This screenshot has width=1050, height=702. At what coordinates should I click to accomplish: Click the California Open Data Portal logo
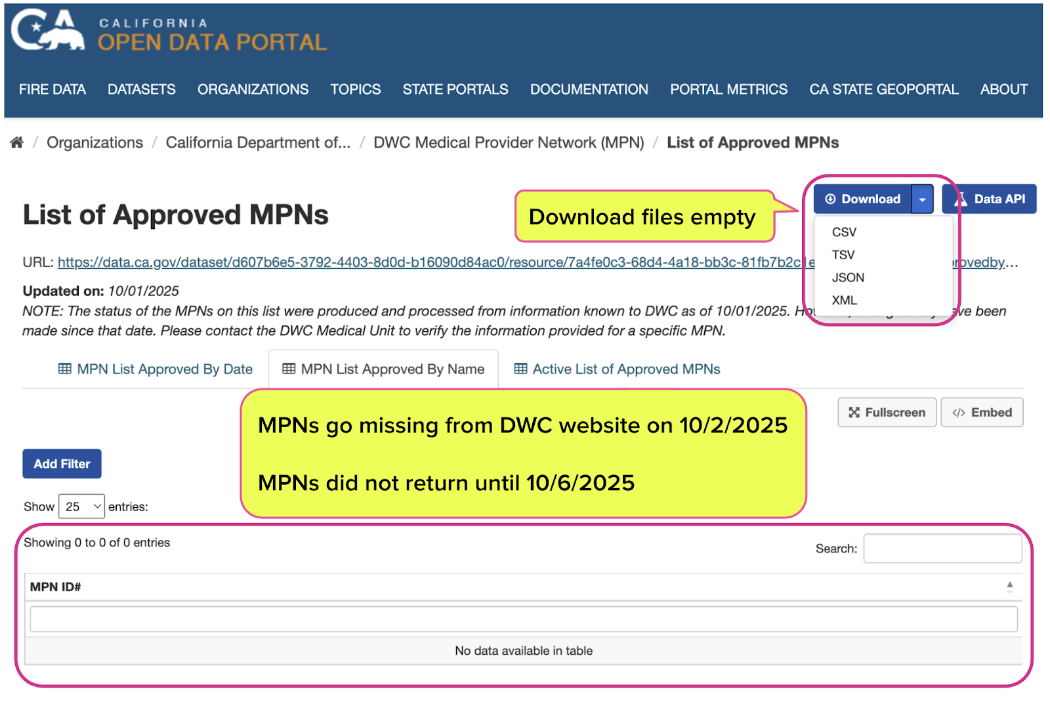(x=169, y=33)
